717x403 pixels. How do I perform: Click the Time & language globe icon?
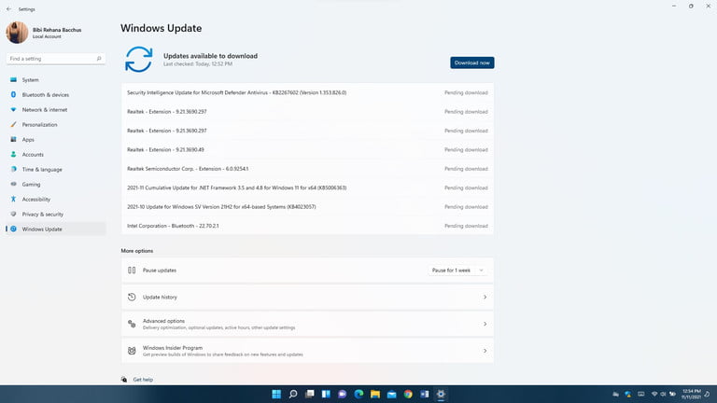pos(13,169)
